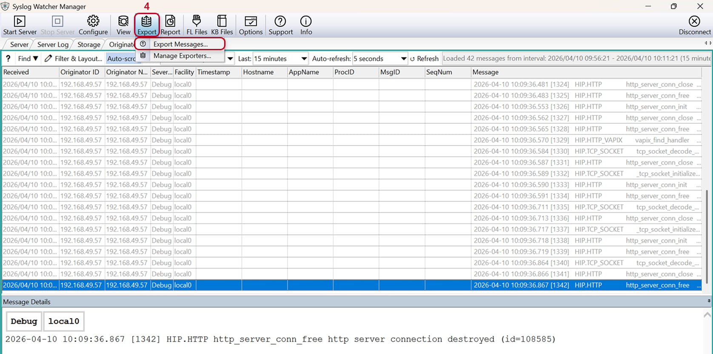Click the Syslog Watcher shield title icon
The width and height of the screenshot is (713, 354).
coord(5,6)
